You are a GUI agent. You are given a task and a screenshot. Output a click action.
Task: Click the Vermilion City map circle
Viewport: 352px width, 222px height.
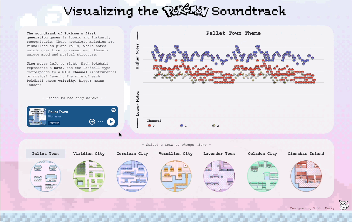176,176
